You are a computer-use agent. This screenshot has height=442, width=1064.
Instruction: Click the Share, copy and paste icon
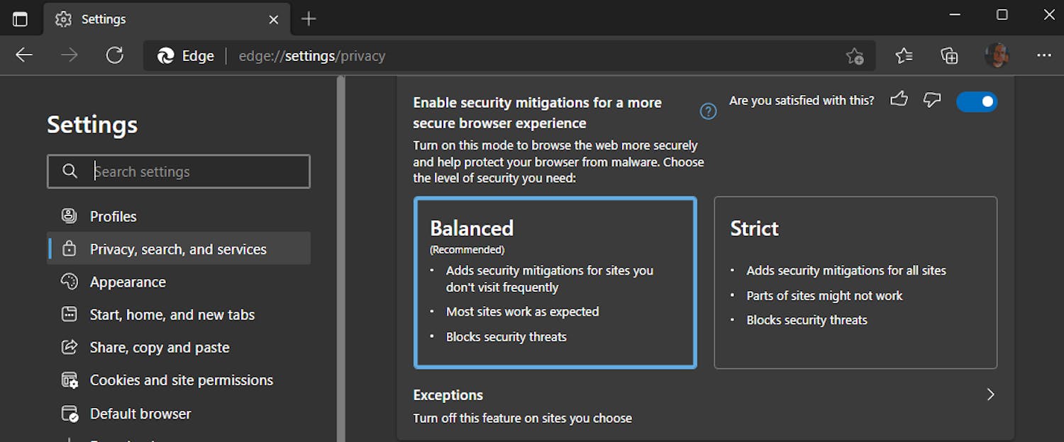[70, 347]
